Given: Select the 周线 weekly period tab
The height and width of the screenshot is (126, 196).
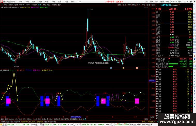Looking at the screenshot, I should point(44,5).
